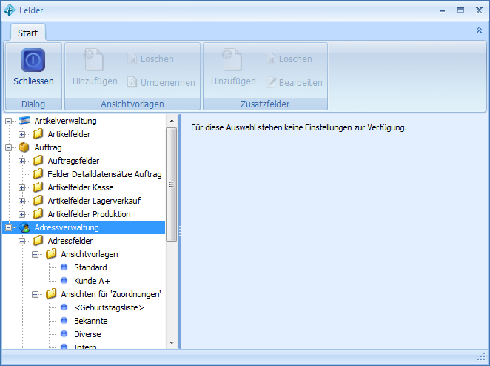Screen dimensions: 490x366
Task: Click the Artikelfelder Lagerverkauf folder icon
Action: pos(38,201)
